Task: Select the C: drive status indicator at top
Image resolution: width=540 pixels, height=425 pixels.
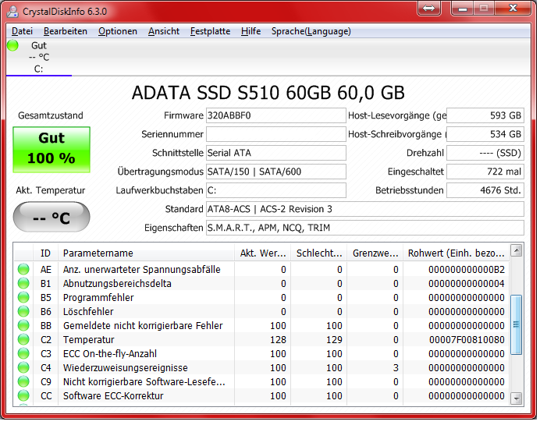Action: [x=38, y=57]
